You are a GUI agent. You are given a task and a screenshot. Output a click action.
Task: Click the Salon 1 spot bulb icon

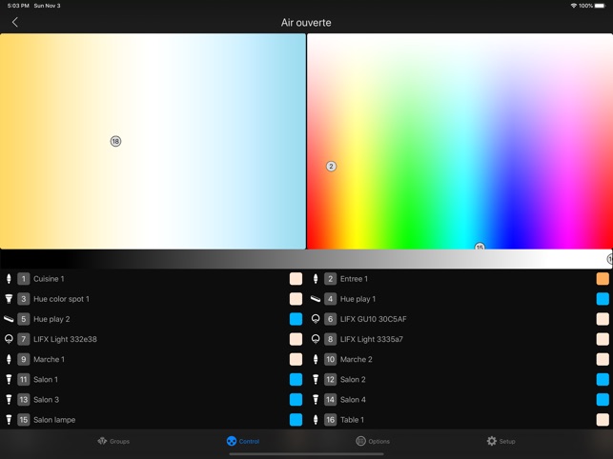tap(9, 379)
